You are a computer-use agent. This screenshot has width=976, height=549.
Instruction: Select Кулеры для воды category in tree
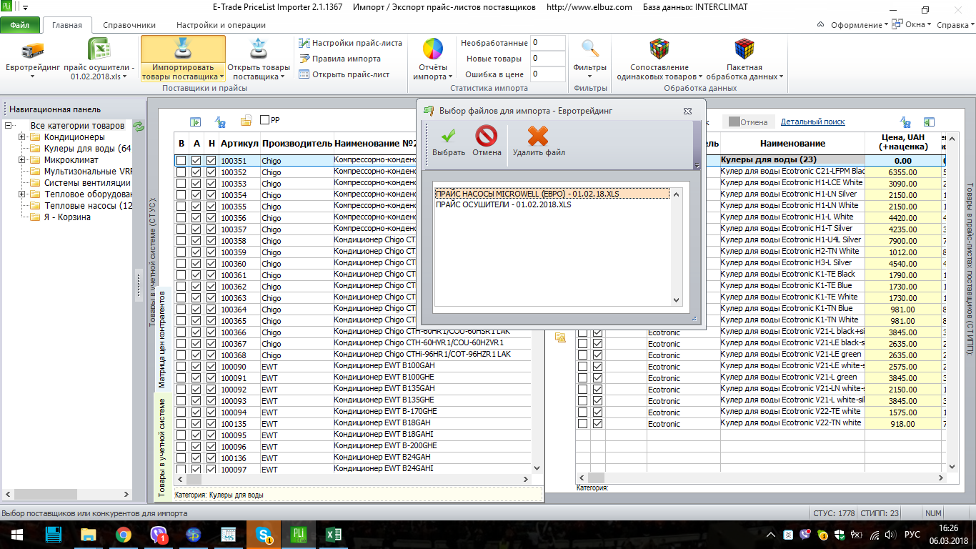(x=87, y=149)
